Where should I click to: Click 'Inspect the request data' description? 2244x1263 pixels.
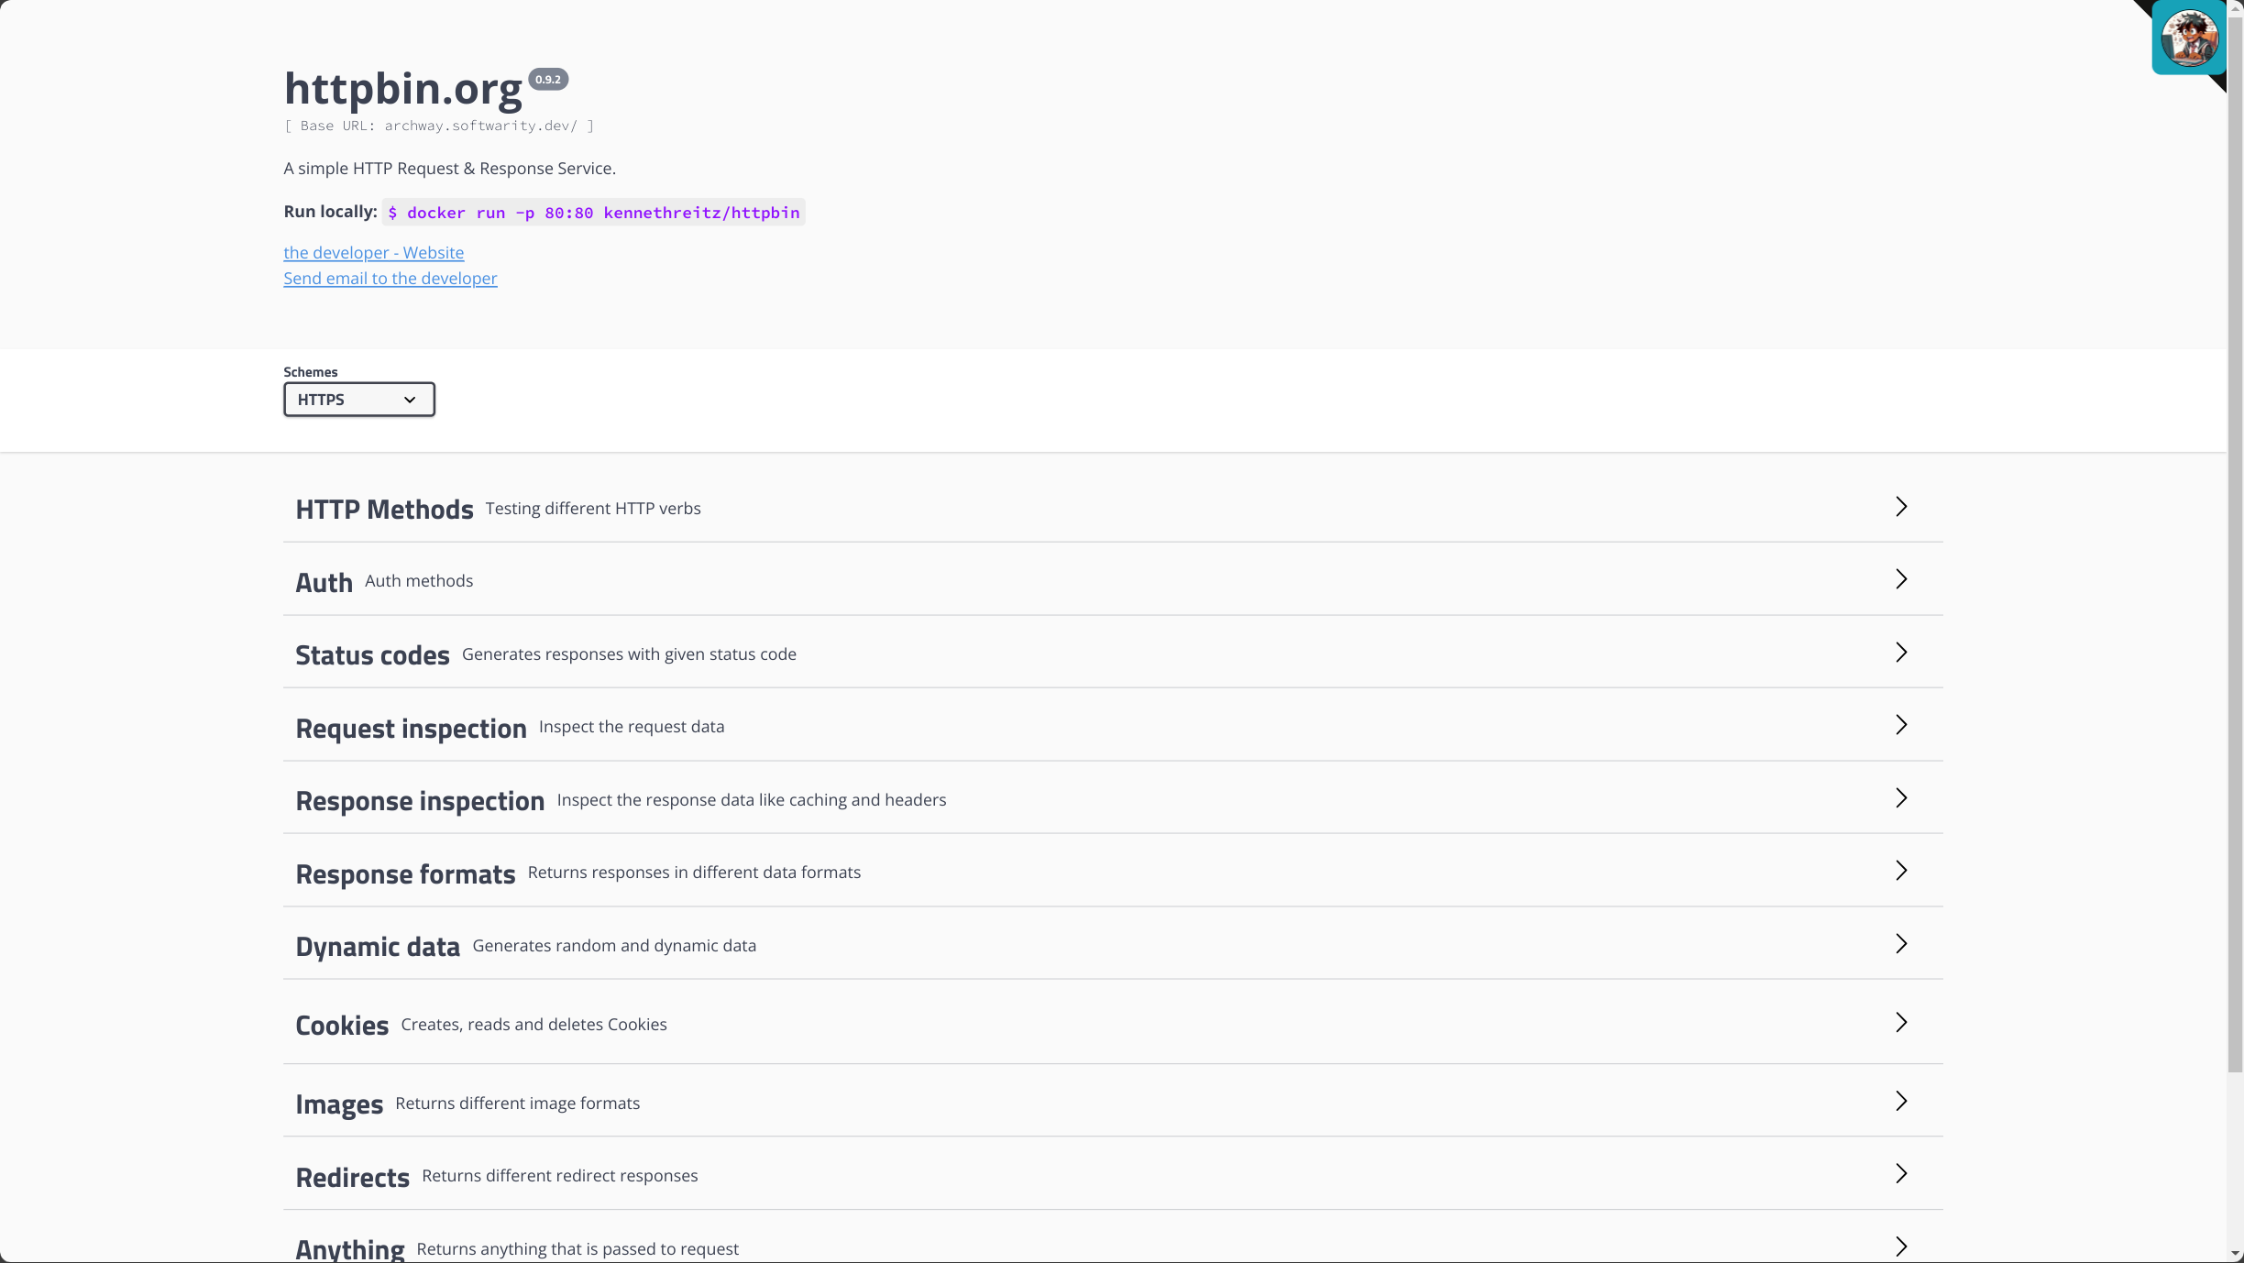pyautogui.click(x=632, y=727)
